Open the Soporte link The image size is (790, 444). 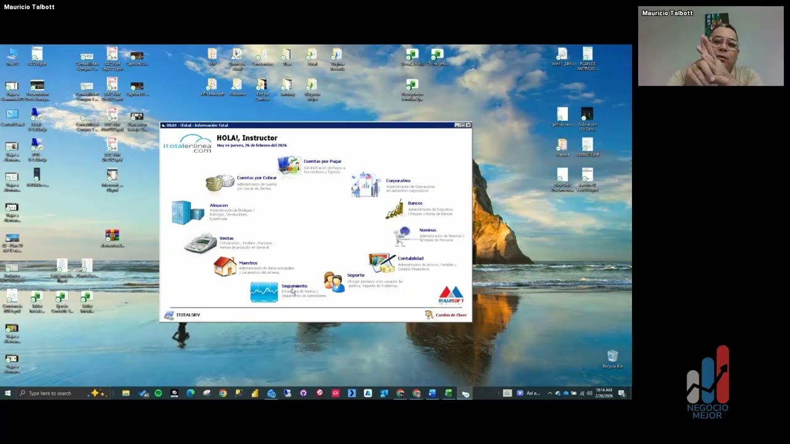[355, 275]
